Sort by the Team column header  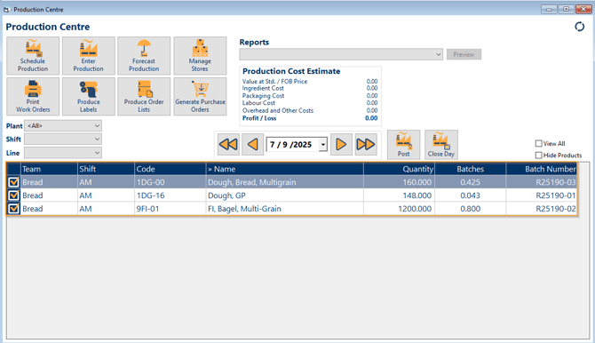click(x=49, y=169)
